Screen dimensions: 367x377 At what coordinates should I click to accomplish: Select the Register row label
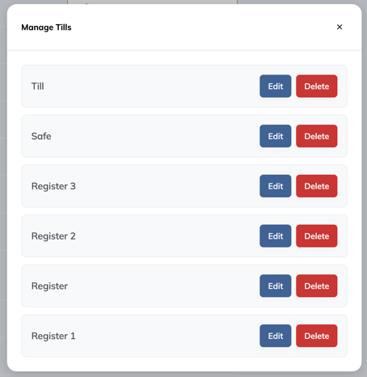click(49, 286)
